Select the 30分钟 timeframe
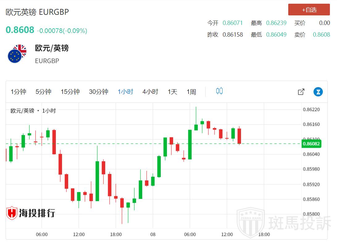The width and height of the screenshot is (337, 242). click(x=98, y=92)
